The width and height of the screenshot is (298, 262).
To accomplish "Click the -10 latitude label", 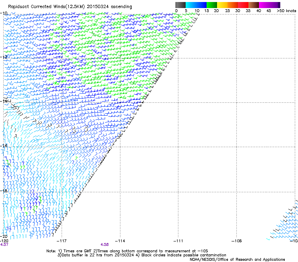I will tap(4, 13).
